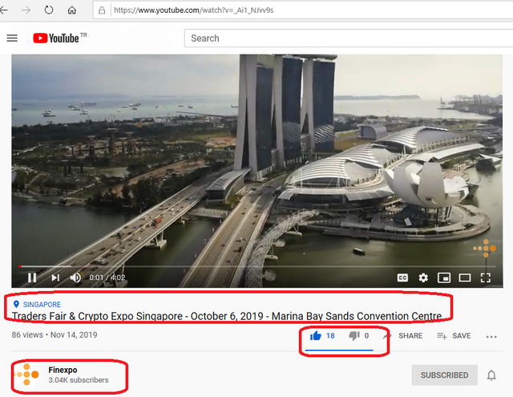
Task: Click the SINGAPORE location link
Action: (x=42, y=305)
